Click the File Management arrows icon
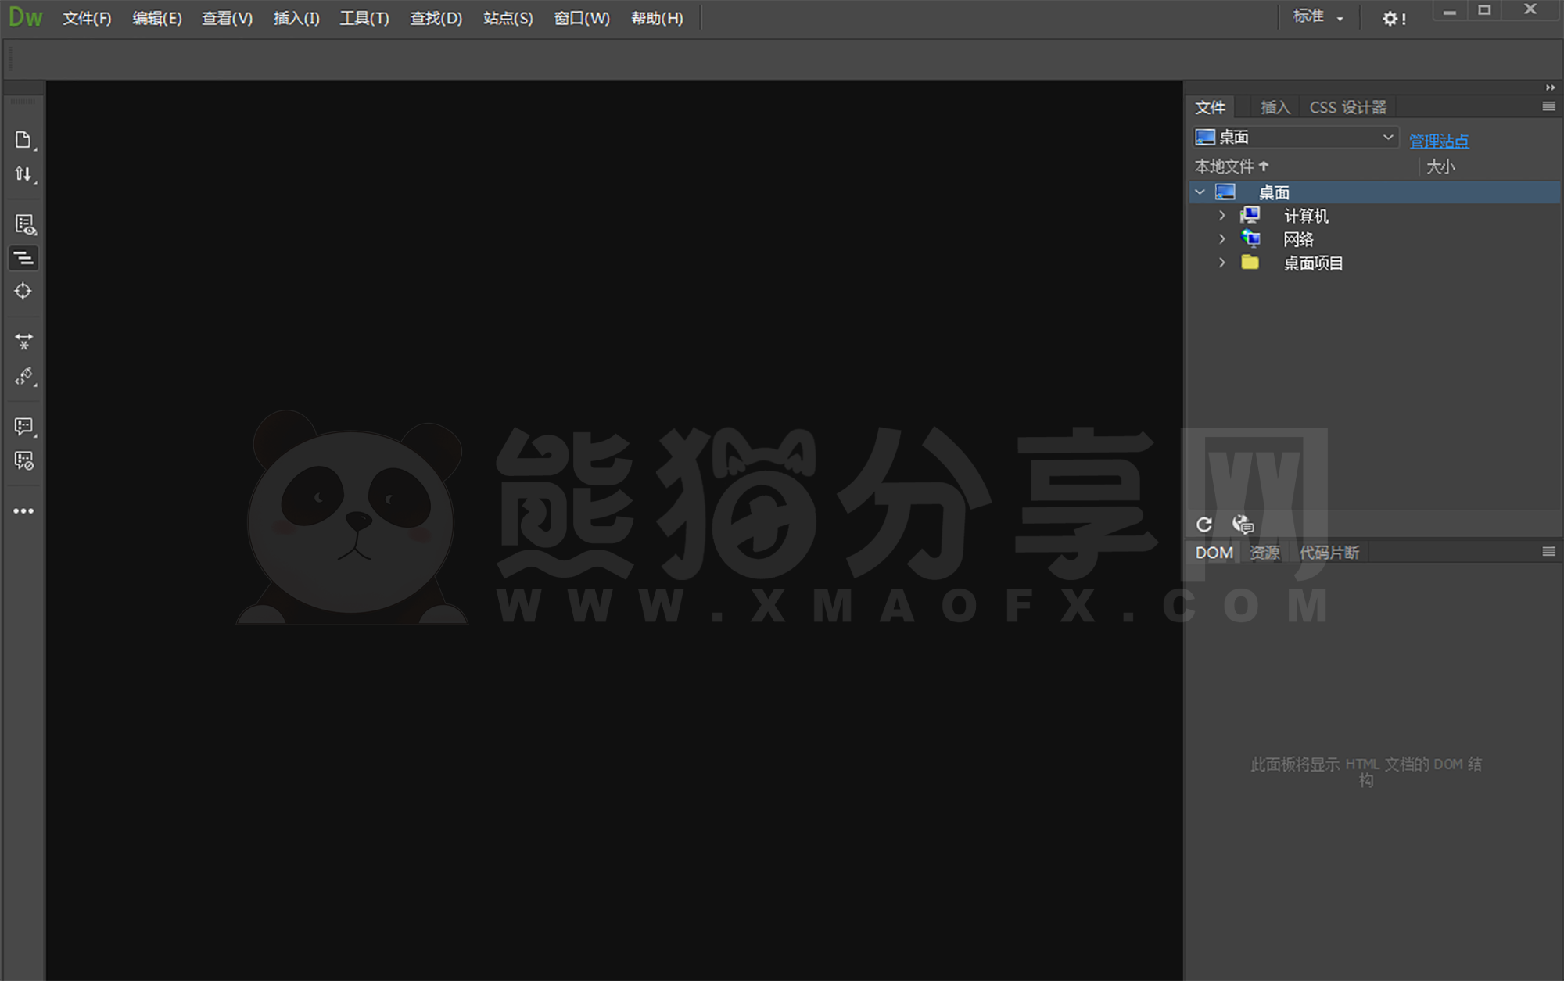 coord(23,174)
